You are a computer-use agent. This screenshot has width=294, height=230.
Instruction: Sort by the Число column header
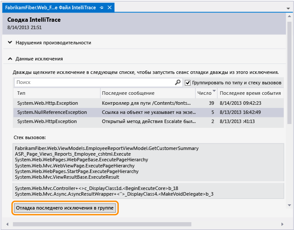click(x=206, y=93)
